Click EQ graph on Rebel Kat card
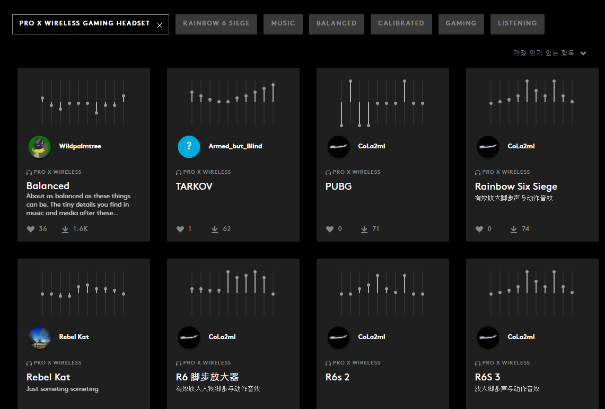 pos(83,293)
